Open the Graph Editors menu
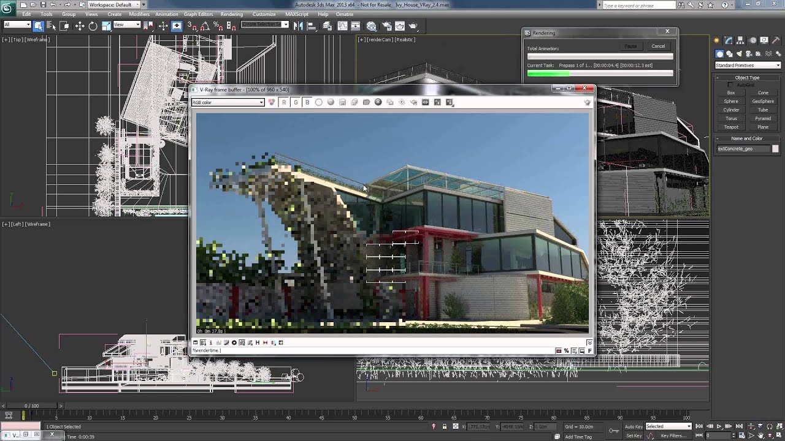 click(198, 14)
